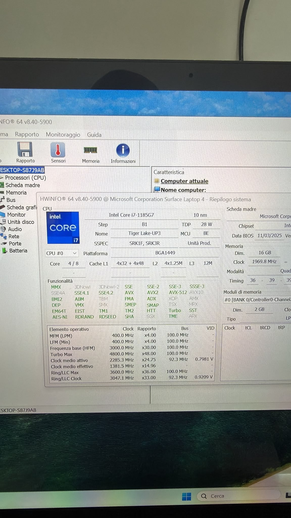Viewport: 291px width, 518px height.
Task: Open the Monitoraggio menu
Action: coord(63,135)
